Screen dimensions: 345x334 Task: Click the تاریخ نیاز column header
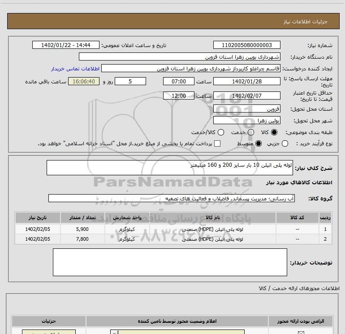click(38, 217)
